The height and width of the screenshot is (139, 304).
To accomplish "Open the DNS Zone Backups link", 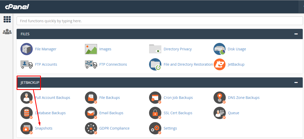I will (x=244, y=98).
